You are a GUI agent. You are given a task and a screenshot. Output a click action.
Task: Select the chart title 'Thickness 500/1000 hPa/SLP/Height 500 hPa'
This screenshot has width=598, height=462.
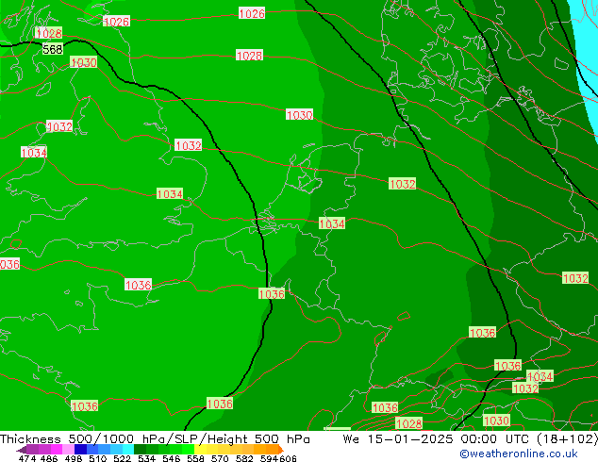tap(155, 439)
